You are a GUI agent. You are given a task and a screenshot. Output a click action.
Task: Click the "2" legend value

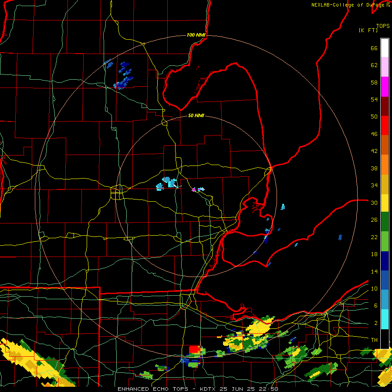click(376, 323)
